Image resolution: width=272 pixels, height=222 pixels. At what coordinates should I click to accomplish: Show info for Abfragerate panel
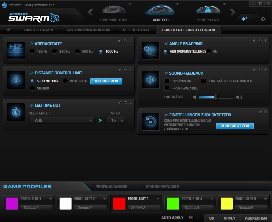[x=131, y=41]
